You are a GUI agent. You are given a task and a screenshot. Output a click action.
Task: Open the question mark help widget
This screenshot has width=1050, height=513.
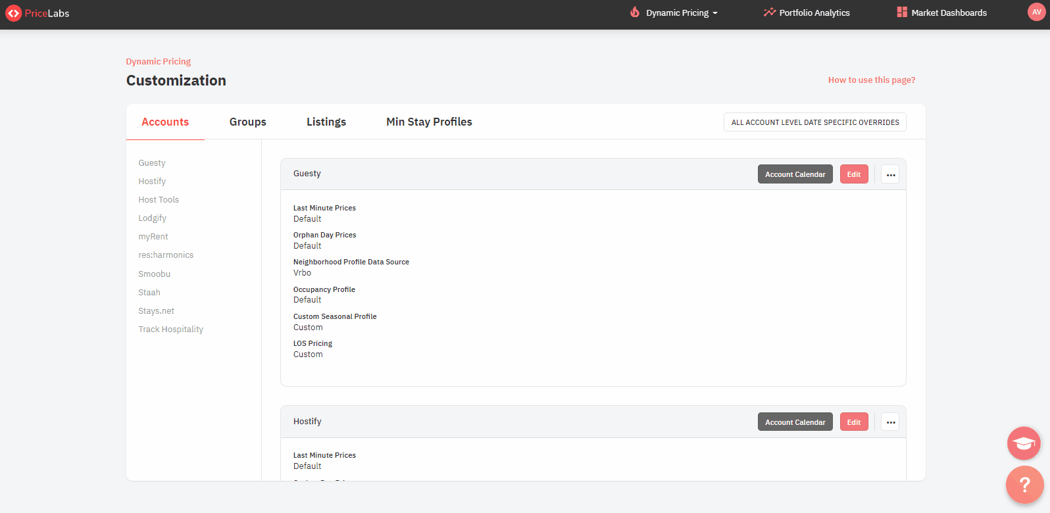click(x=1024, y=485)
